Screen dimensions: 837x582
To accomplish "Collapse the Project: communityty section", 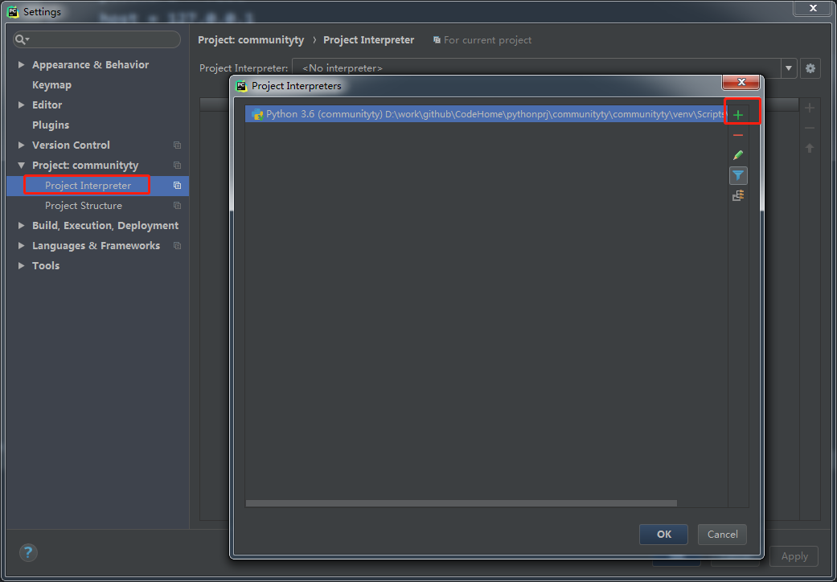I will (x=21, y=165).
